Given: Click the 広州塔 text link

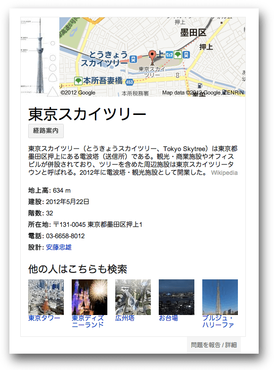Looking at the screenshot, I should coord(125,318).
